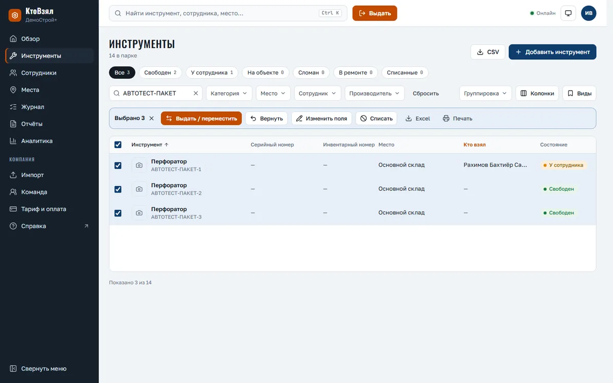
Task: Print the selected tools
Action: click(x=458, y=118)
